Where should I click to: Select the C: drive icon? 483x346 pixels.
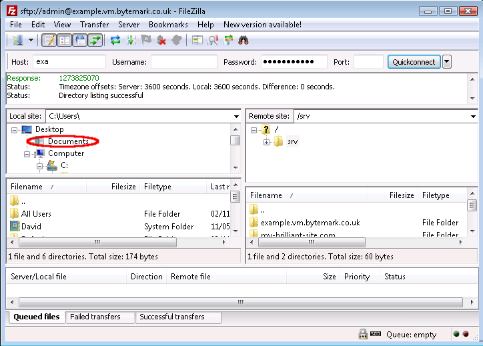[x=52, y=165]
